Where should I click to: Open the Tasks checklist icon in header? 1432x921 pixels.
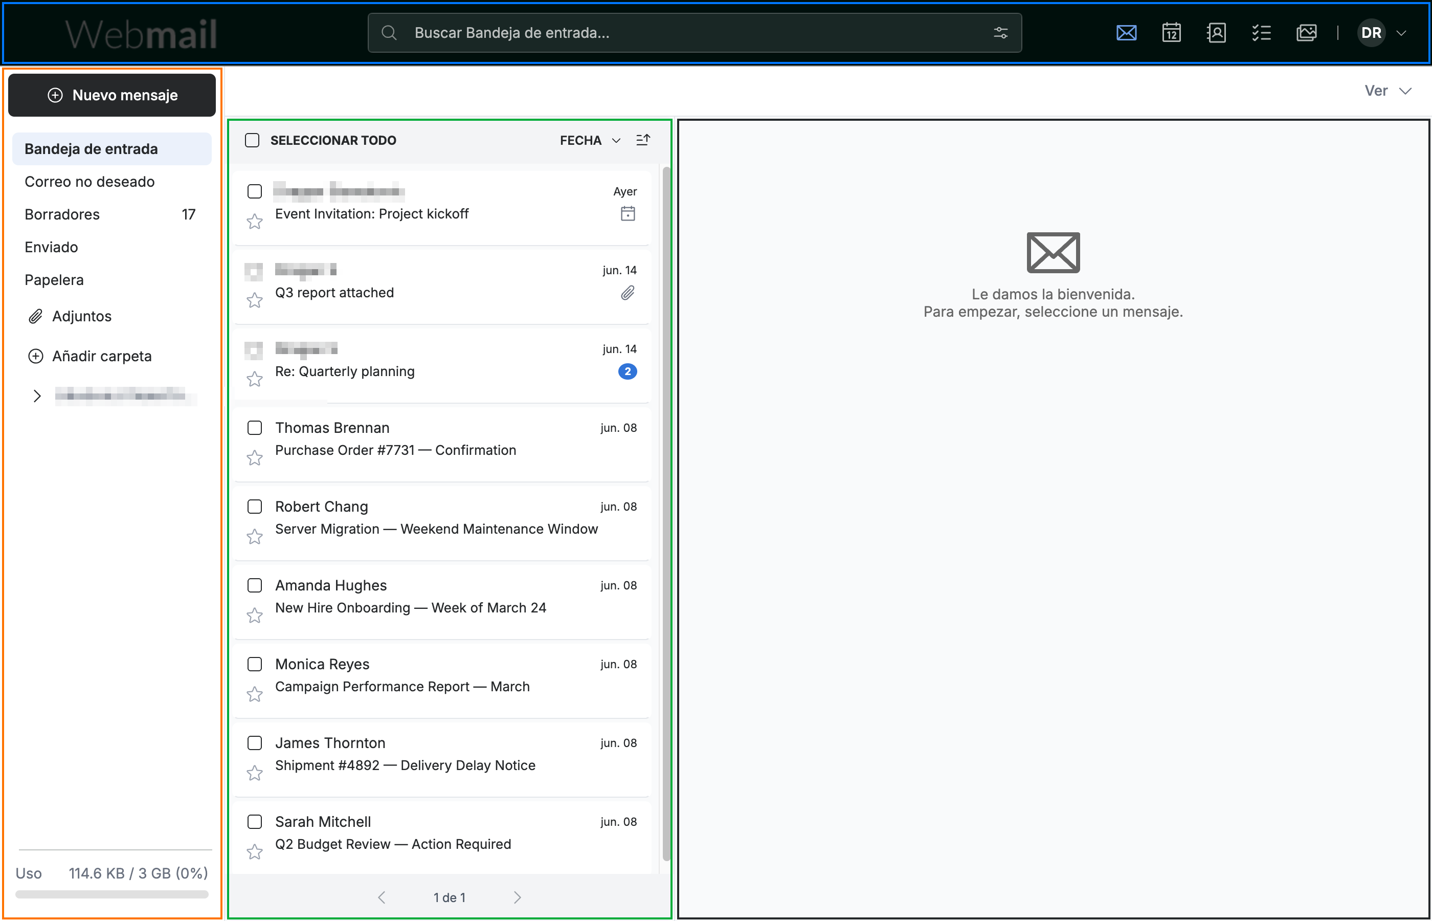[x=1261, y=32]
